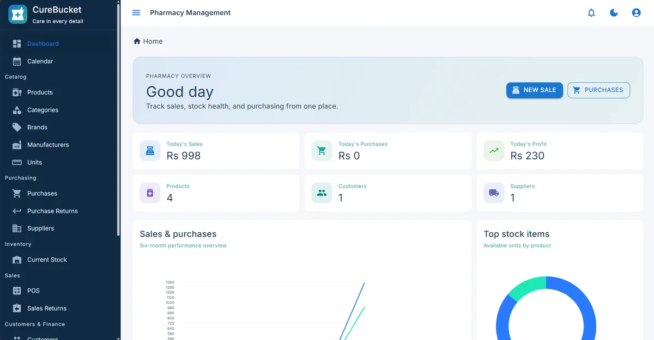Switch to dark mode with moon icon
Screen dimensions: 654x340
point(614,13)
